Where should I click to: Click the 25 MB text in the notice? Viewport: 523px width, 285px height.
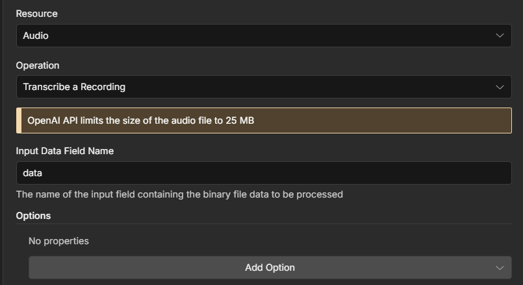[x=240, y=120]
